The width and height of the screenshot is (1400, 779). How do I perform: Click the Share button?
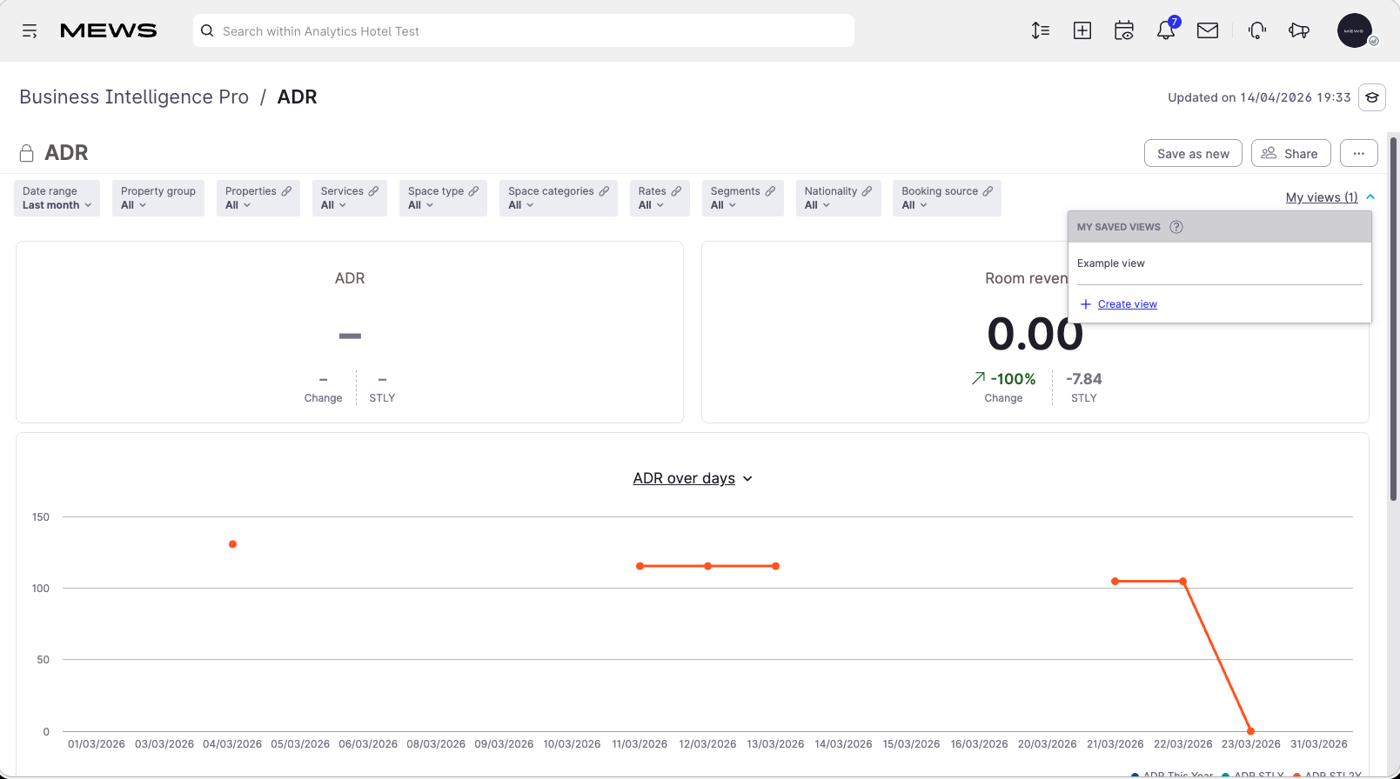pos(1291,153)
